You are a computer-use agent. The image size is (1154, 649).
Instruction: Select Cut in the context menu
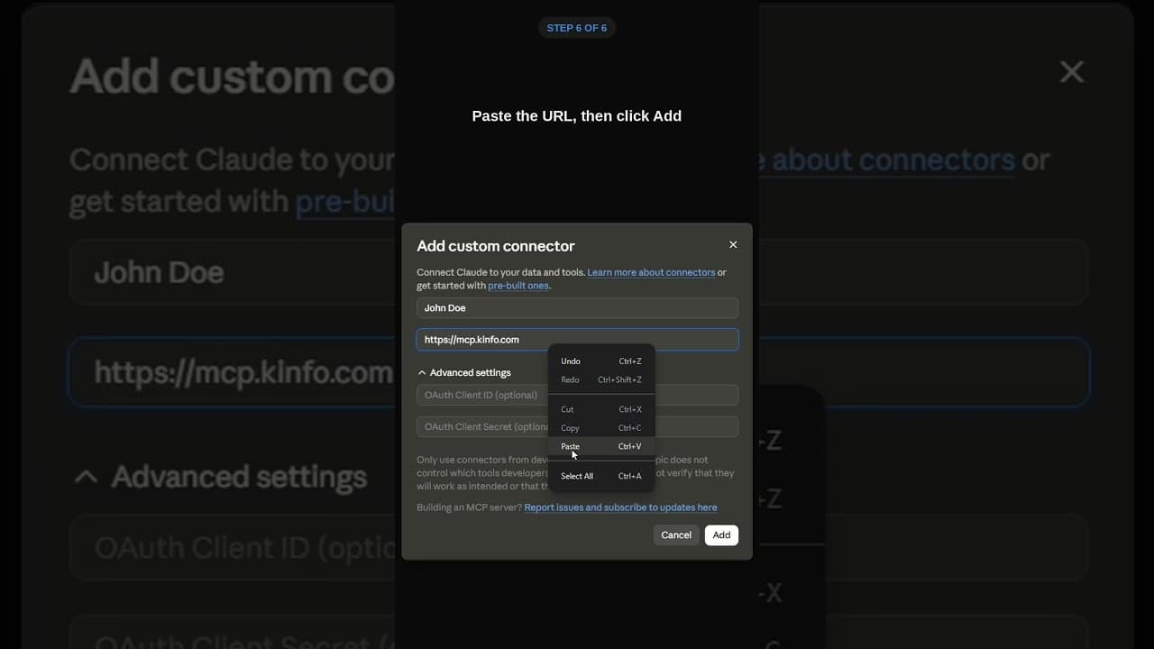tap(601, 409)
